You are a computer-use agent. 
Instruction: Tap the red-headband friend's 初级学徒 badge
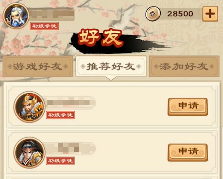coord(61,161)
